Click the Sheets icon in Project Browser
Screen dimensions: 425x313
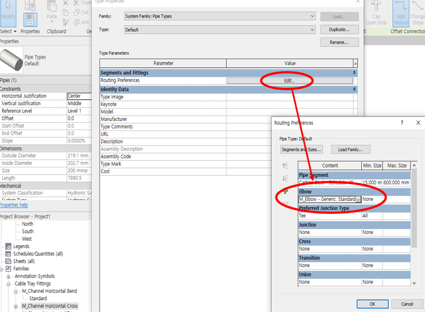8,261
